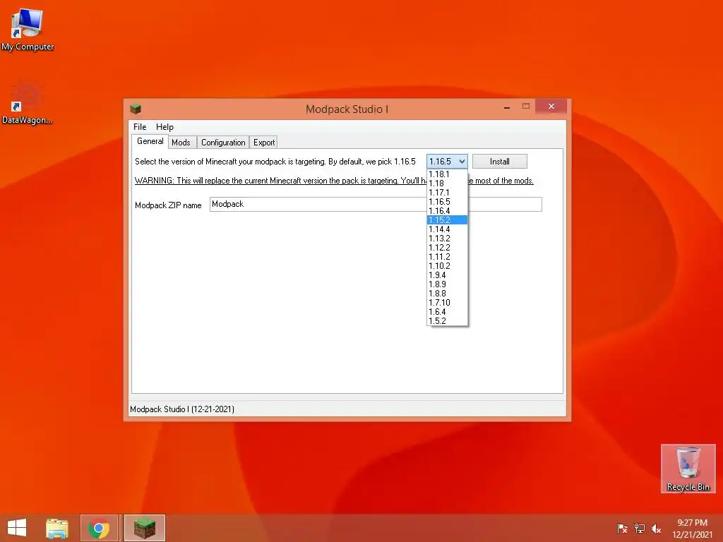Image resolution: width=723 pixels, height=542 pixels.
Task: Select version 1.7.10 from the list
Action: pyautogui.click(x=447, y=303)
